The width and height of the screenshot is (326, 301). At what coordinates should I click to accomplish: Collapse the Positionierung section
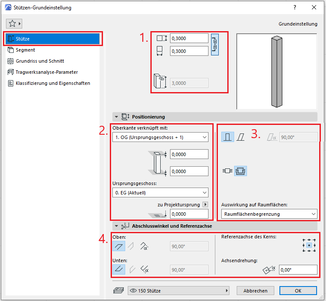(x=116, y=117)
